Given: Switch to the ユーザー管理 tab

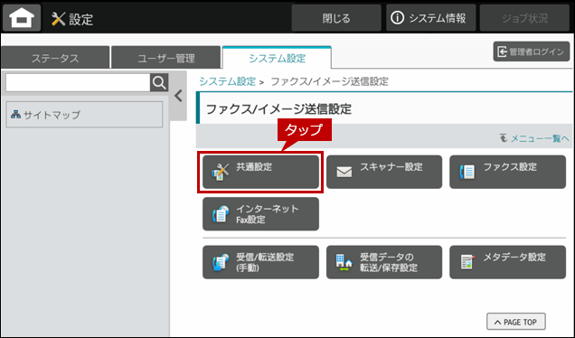Looking at the screenshot, I should click(166, 58).
